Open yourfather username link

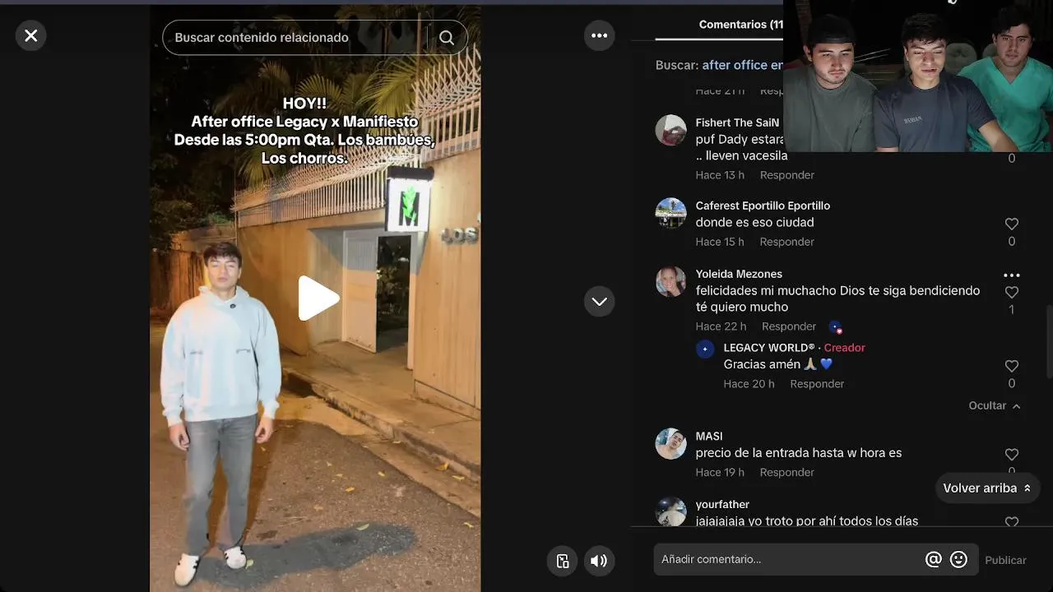tap(722, 504)
